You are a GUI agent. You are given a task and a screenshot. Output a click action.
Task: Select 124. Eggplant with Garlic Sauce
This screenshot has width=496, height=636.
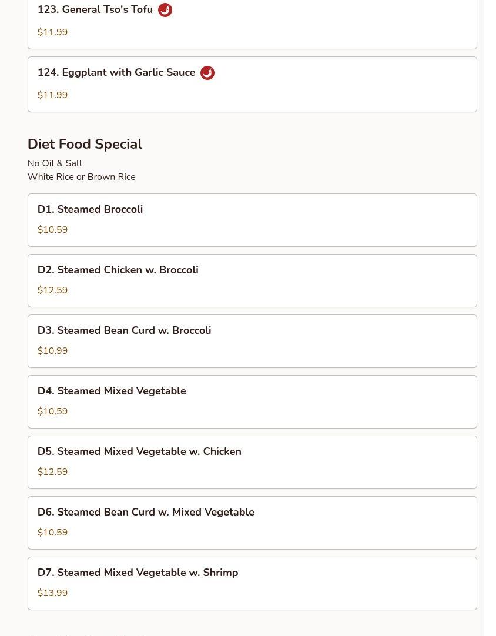click(252, 85)
